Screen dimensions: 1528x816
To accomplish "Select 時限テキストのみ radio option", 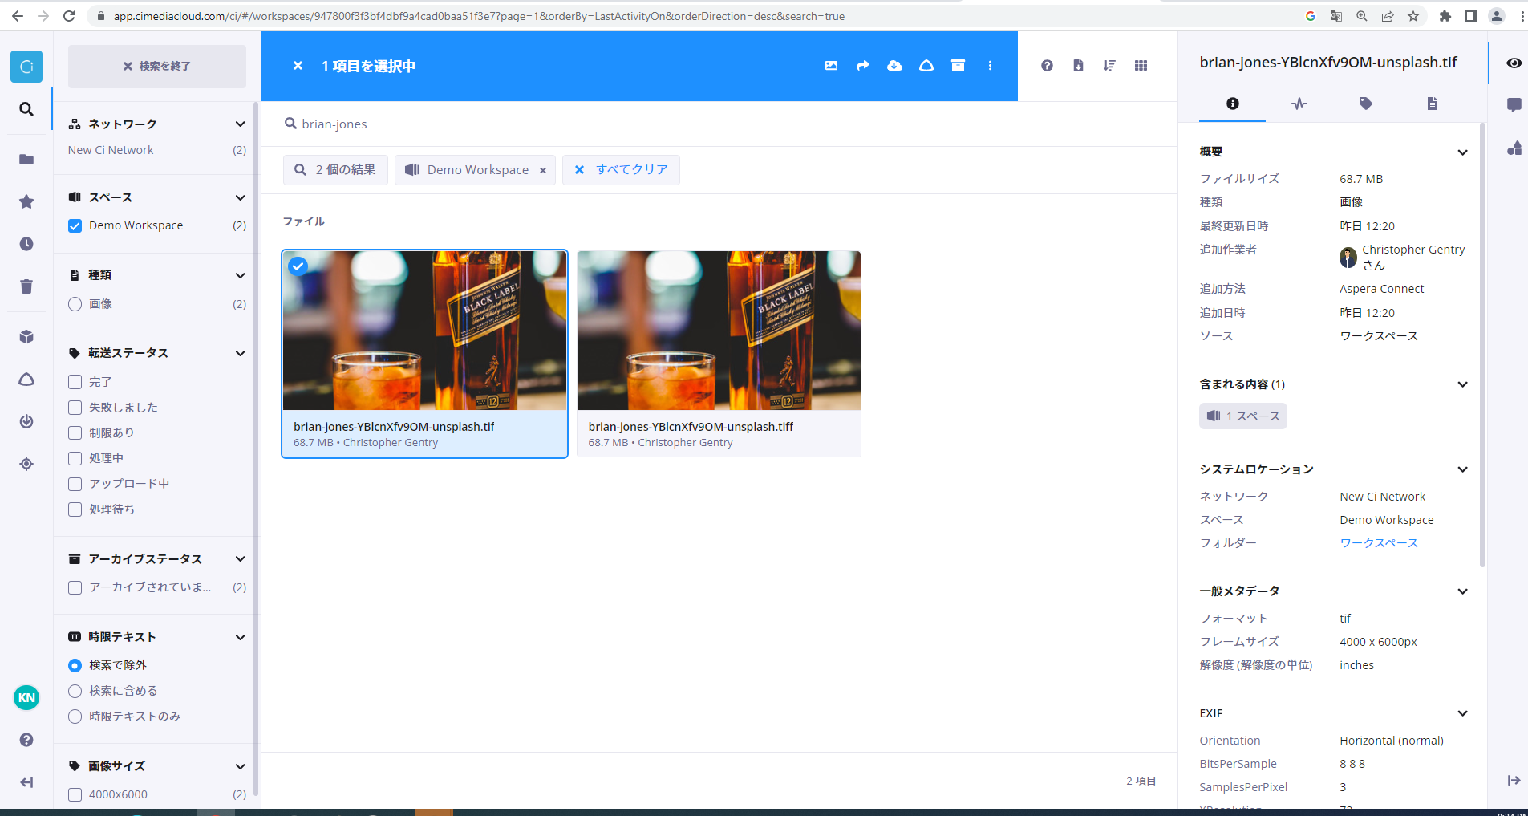I will tap(75, 717).
